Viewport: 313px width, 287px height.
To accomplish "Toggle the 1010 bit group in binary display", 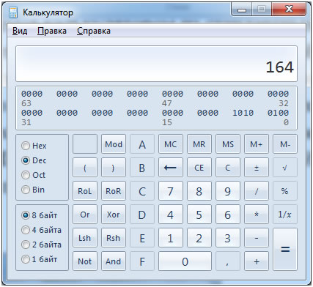I will pos(243,113).
